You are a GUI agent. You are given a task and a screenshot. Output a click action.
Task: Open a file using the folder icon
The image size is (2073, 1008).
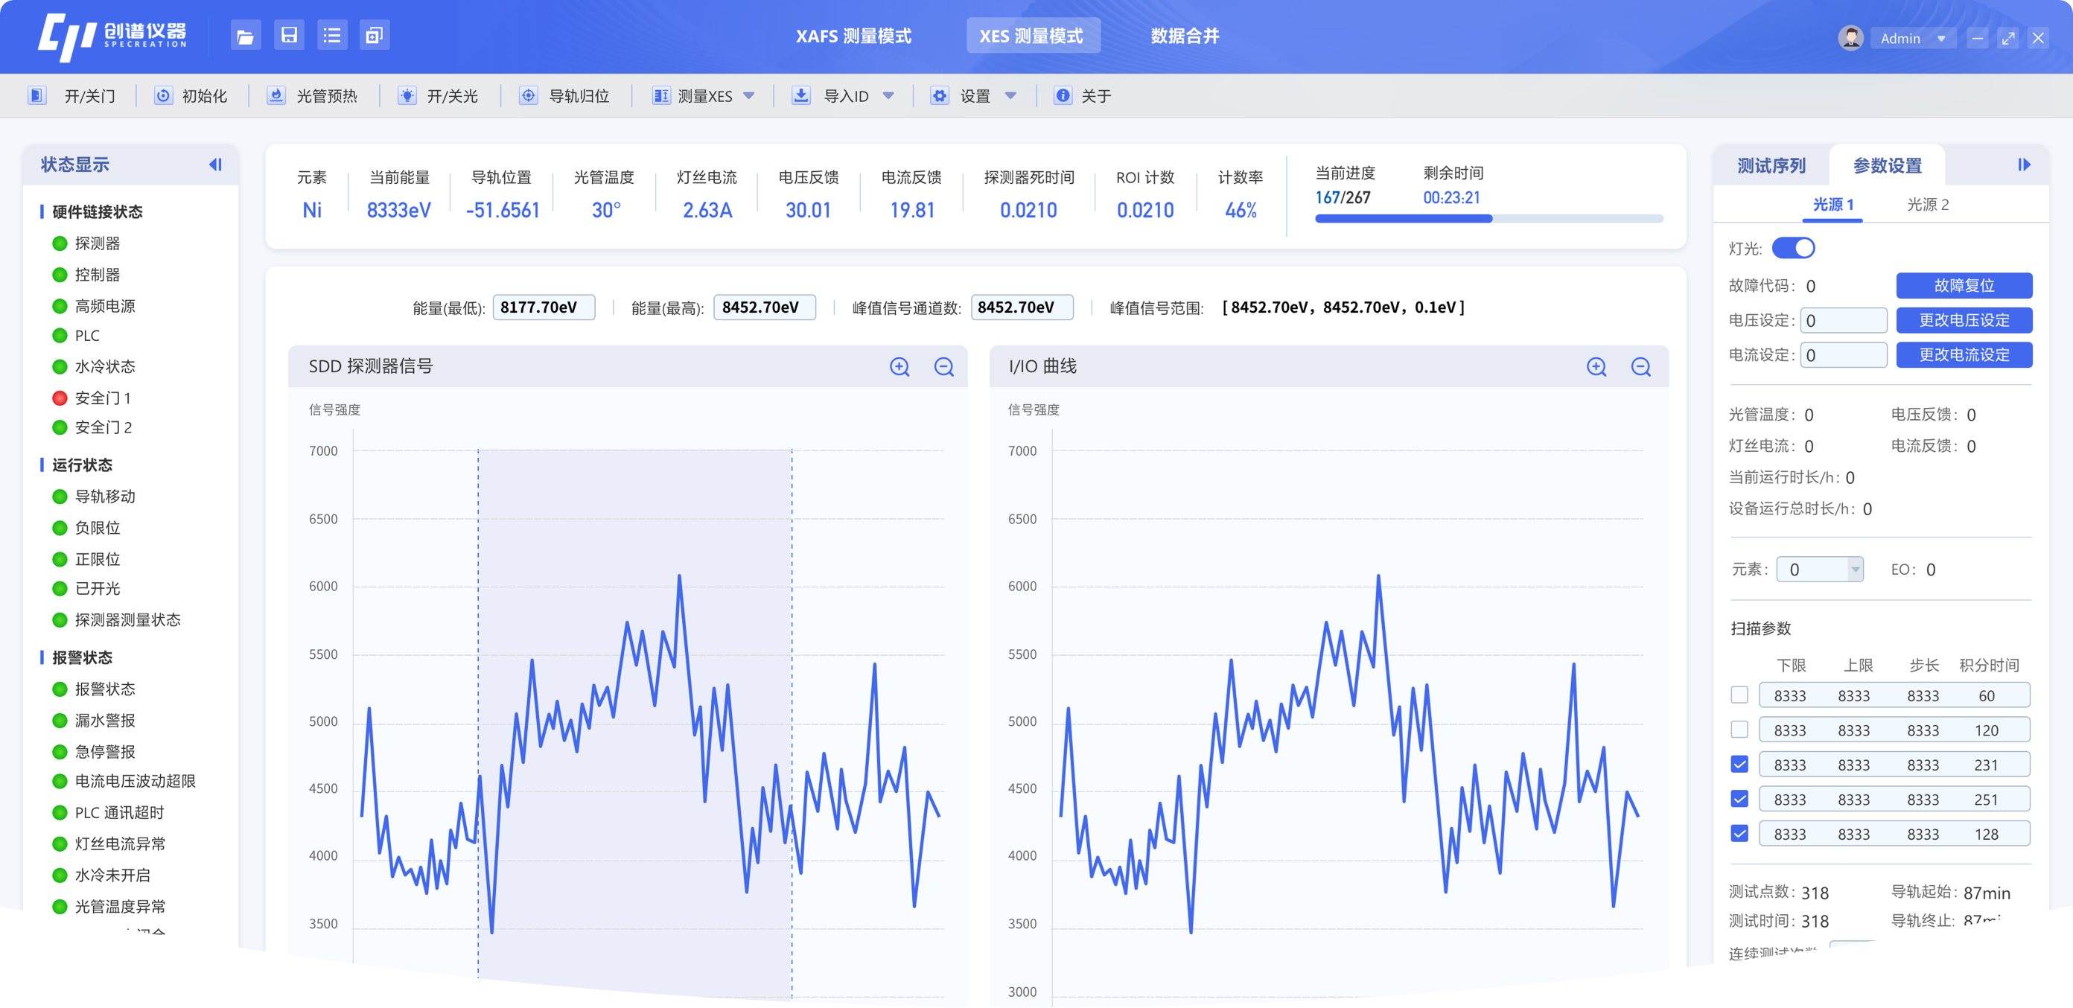click(x=246, y=36)
